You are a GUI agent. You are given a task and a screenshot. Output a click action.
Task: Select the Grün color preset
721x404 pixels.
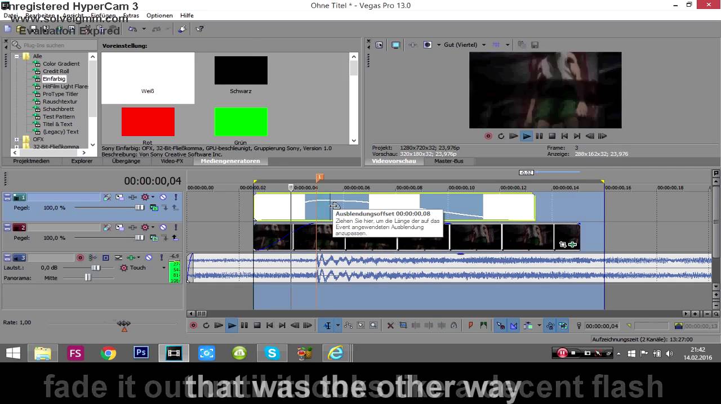[x=241, y=123]
